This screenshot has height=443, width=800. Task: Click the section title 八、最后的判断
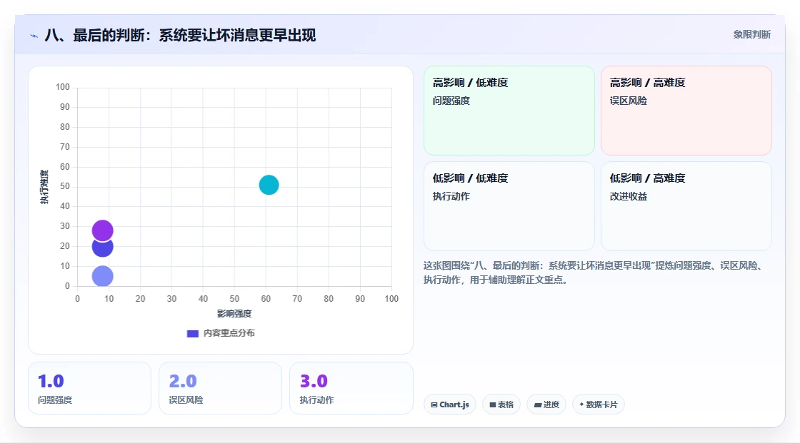(x=180, y=35)
